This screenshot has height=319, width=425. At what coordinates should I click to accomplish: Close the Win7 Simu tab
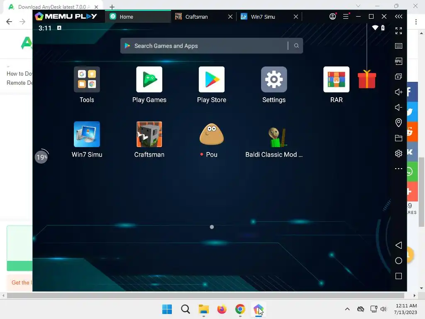[x=296, y=17]
